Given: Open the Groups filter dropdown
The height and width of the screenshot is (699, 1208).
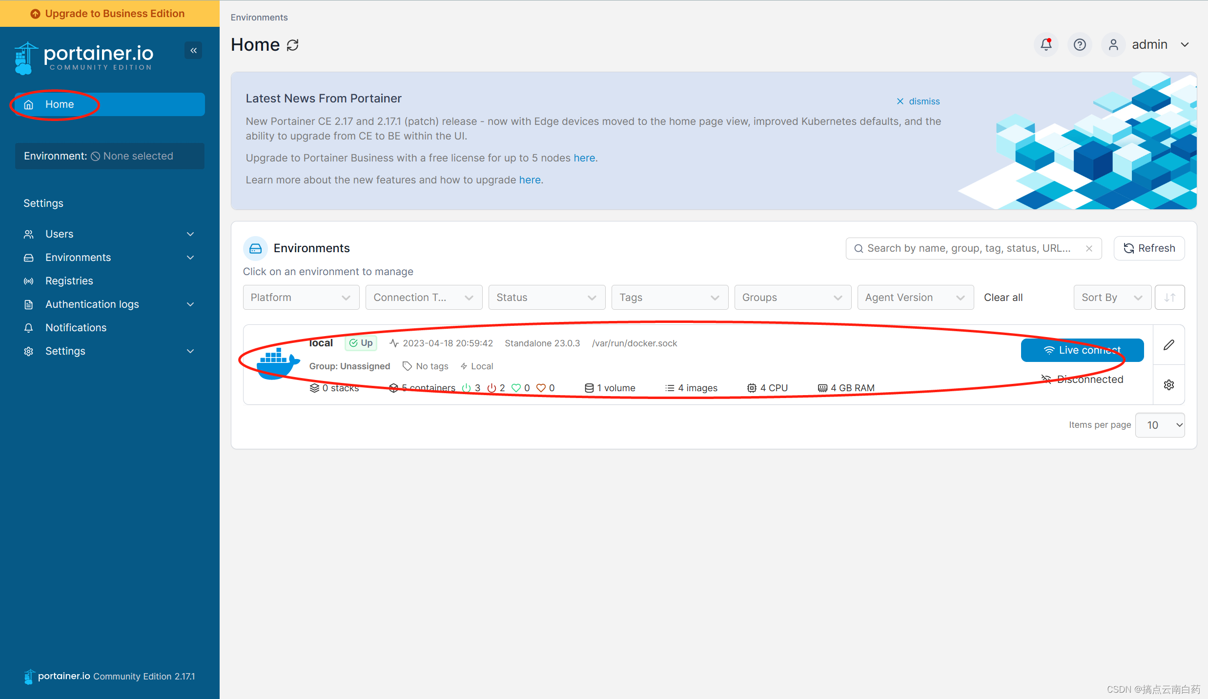Looking at the screenshot, I should click(x=793, y=298).
